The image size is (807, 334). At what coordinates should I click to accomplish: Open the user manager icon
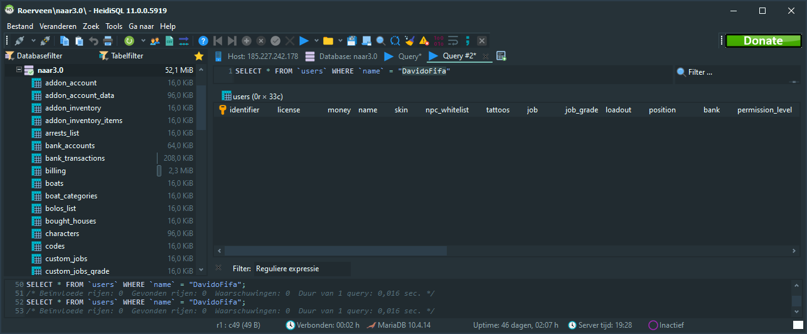(x=154, y=41)
